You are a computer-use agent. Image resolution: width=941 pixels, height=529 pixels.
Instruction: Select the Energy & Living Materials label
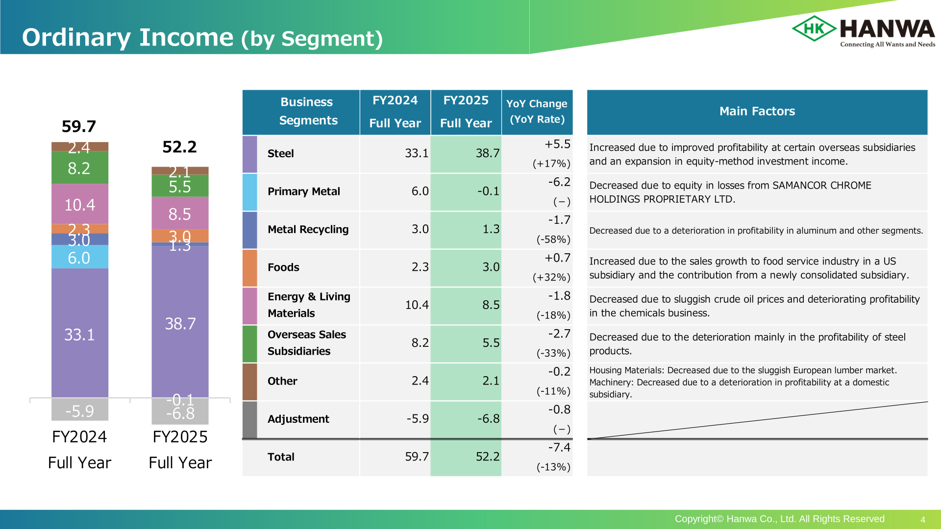pos(309,305)
